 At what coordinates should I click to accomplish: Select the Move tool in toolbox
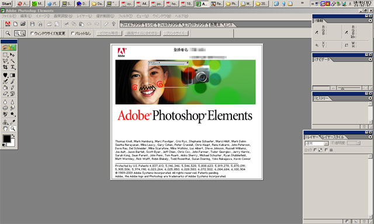12,55
